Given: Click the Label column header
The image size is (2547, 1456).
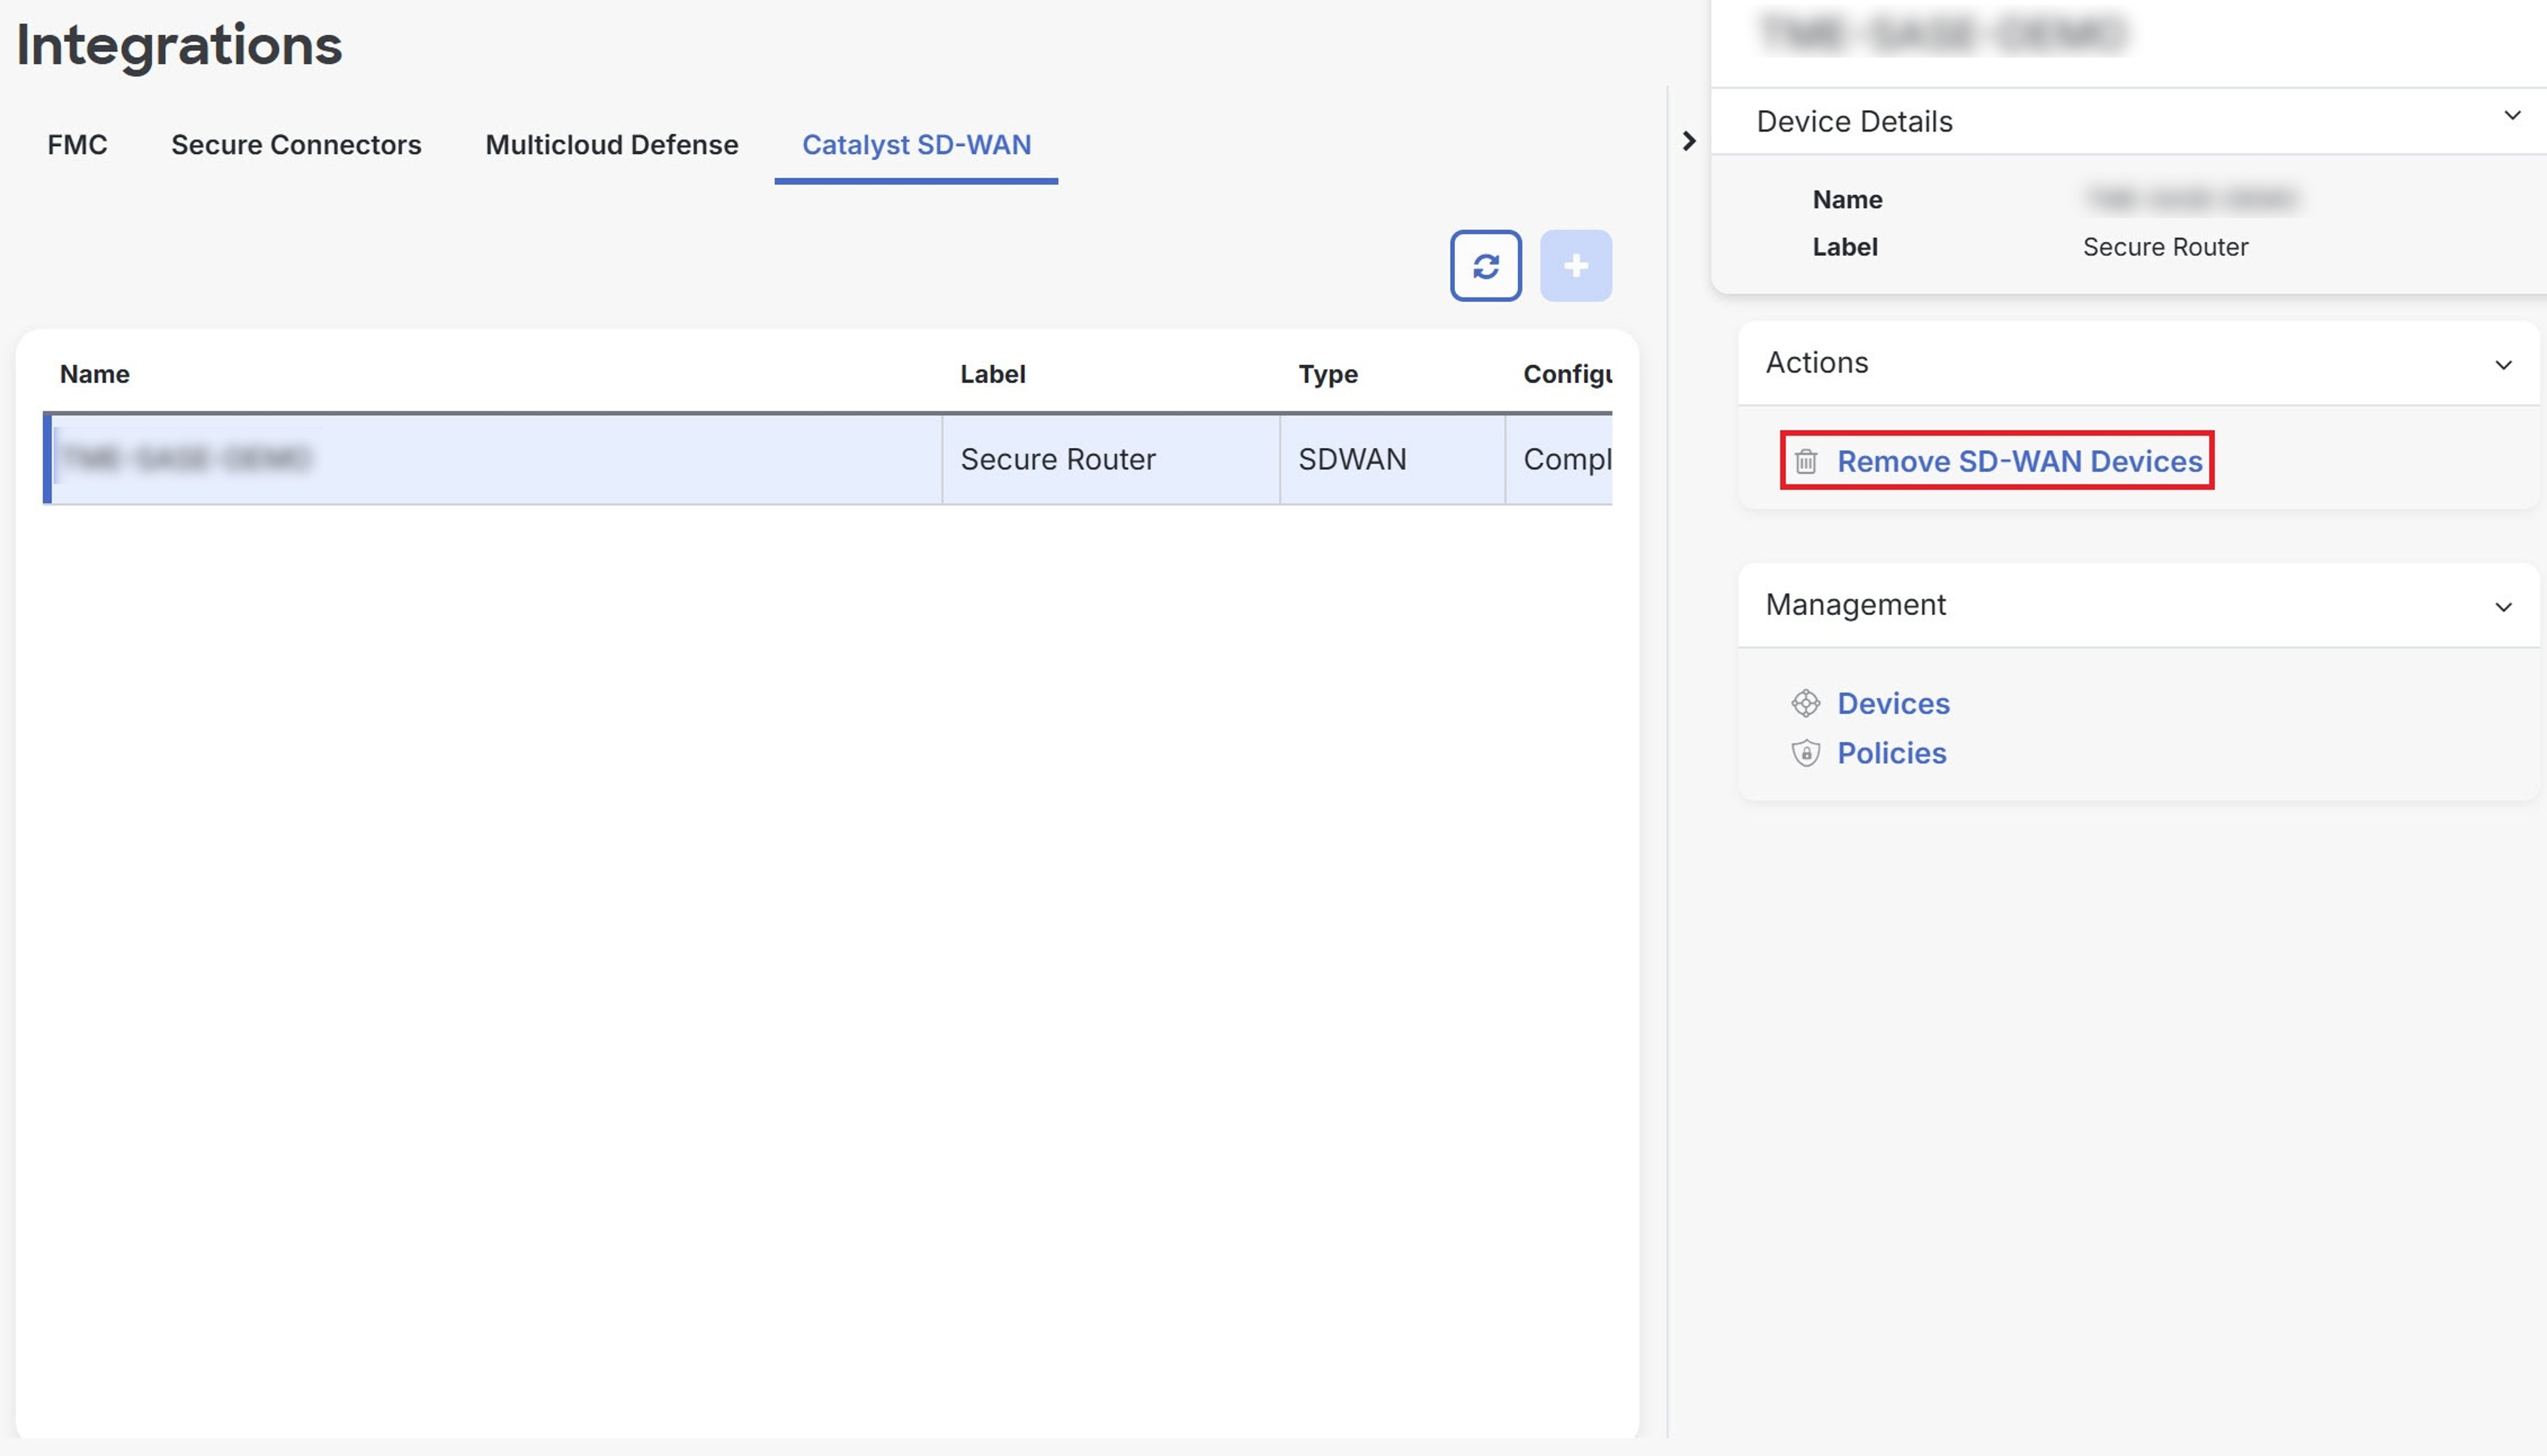Looking at the screenshot, I should pos(992,374).
